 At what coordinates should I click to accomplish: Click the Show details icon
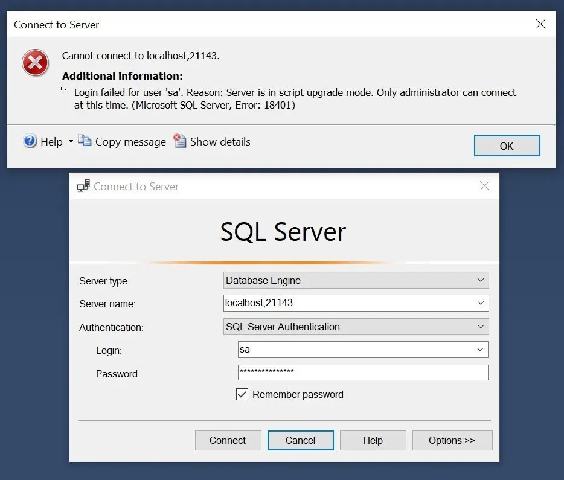(179, 141)
